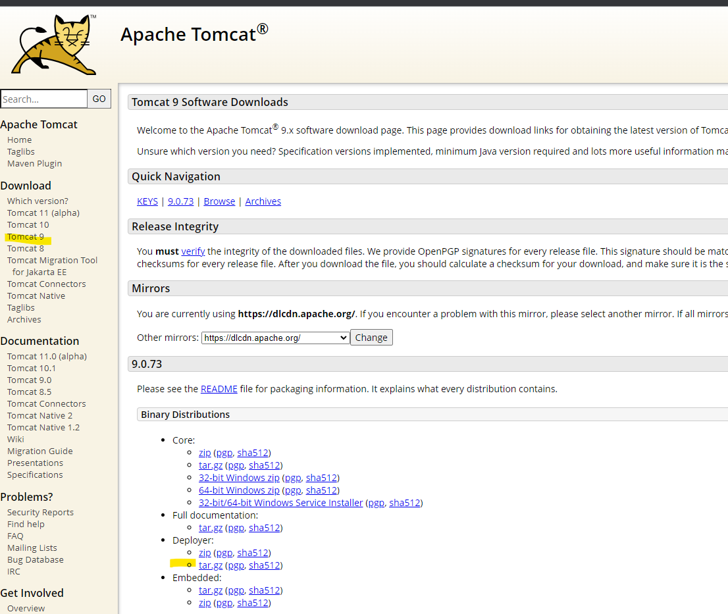Follow the verify link in Release Integrity
The width and height of the screenshot is (728, 614).
pos(193,251)
